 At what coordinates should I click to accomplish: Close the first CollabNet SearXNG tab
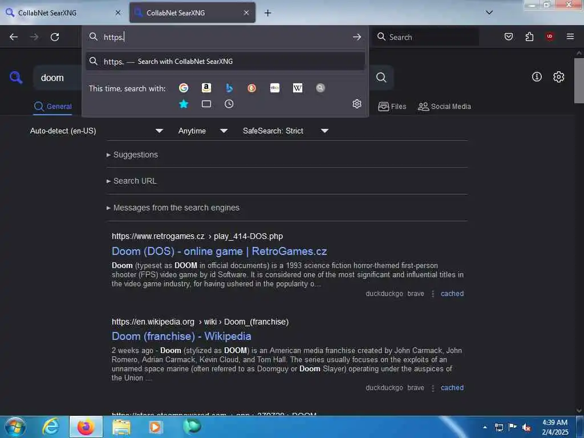coord(118,13)
